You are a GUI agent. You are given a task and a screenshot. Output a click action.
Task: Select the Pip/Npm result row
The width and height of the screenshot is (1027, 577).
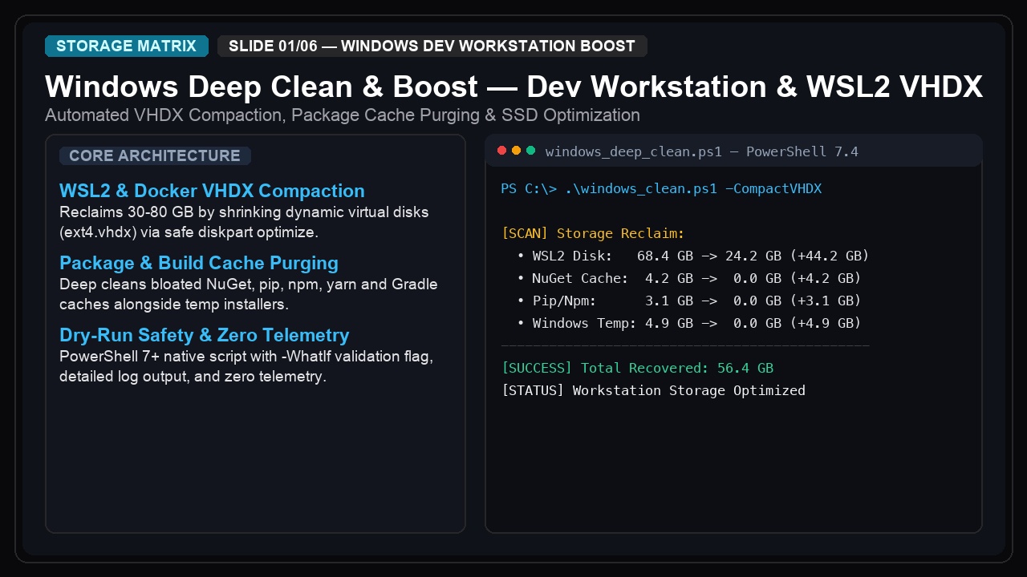[x=689, y=301]
